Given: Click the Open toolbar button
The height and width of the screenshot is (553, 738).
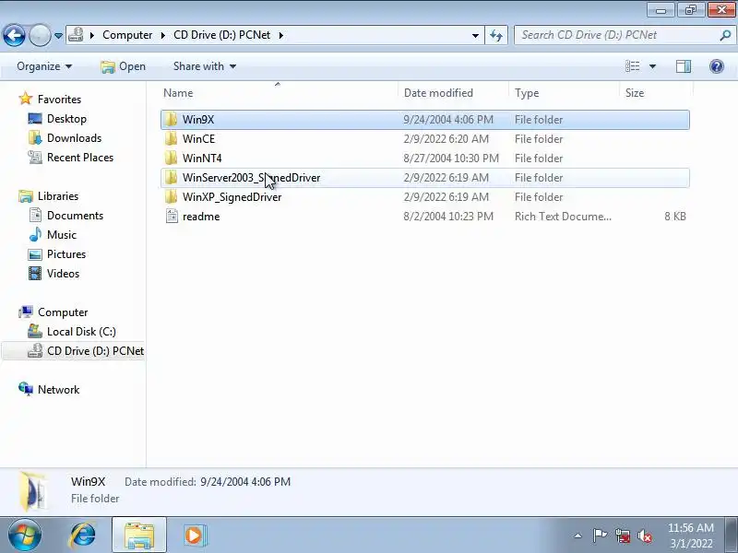Looking at the screenshot, I should click(x=124, y=66).
